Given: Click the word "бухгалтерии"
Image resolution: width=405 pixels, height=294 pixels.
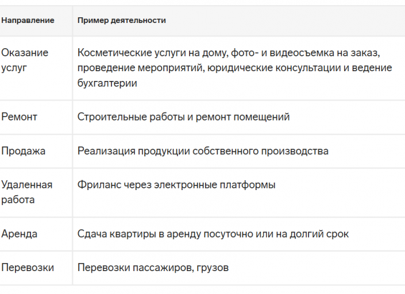Looking at the screenshot, I should (107, 83).
